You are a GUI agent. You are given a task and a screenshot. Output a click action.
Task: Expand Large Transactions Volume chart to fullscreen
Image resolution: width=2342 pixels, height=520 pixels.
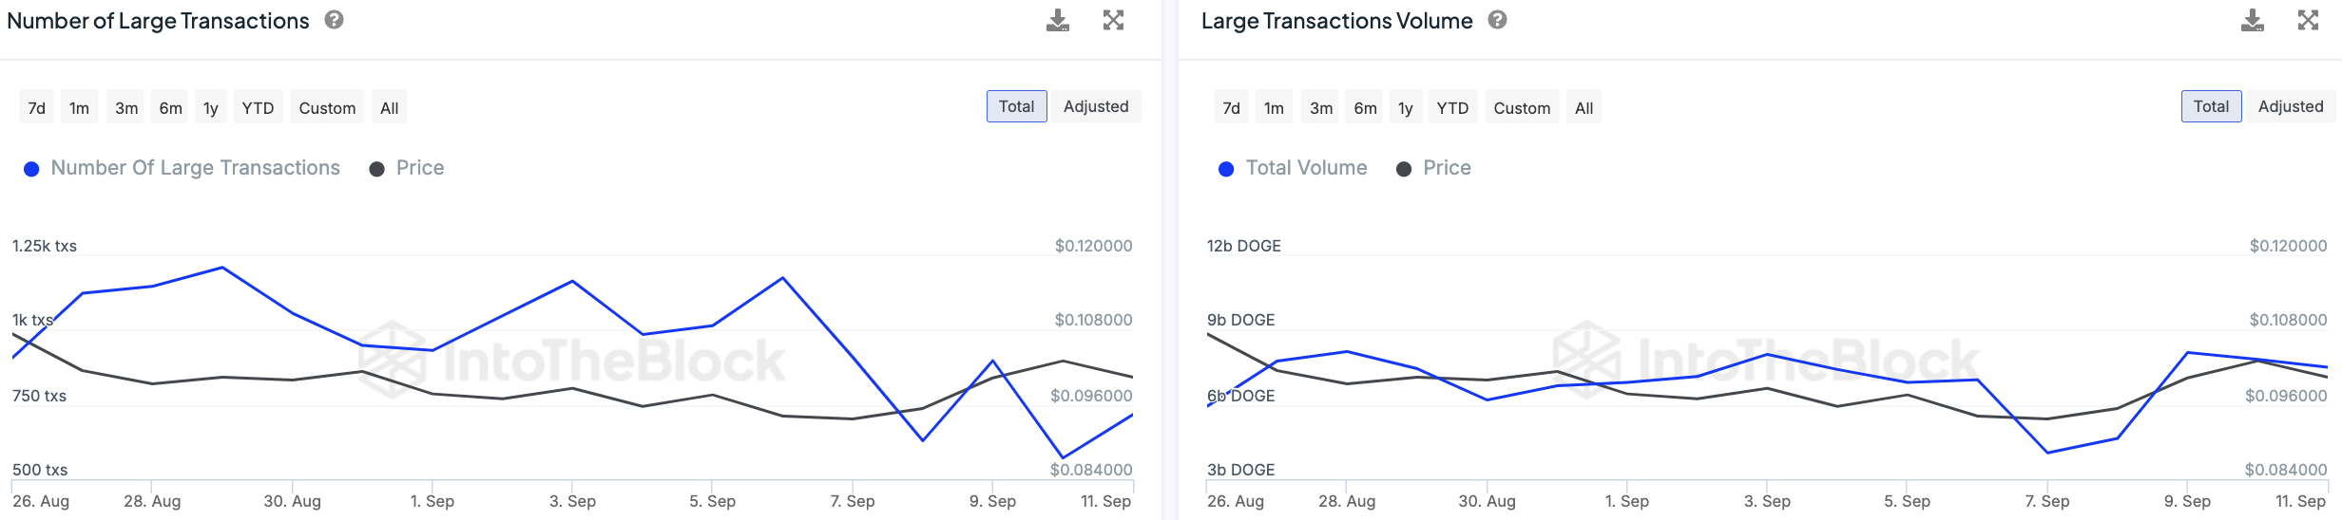pos(2308,21)
